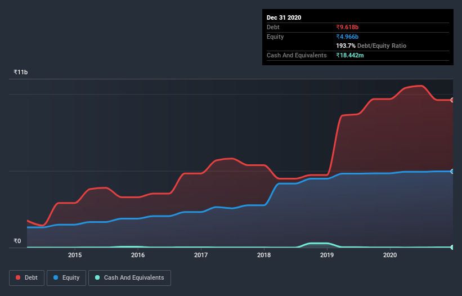Toggle the Debt legend button
The height and width of the screenshot is (296, 462).
(27, 278)
